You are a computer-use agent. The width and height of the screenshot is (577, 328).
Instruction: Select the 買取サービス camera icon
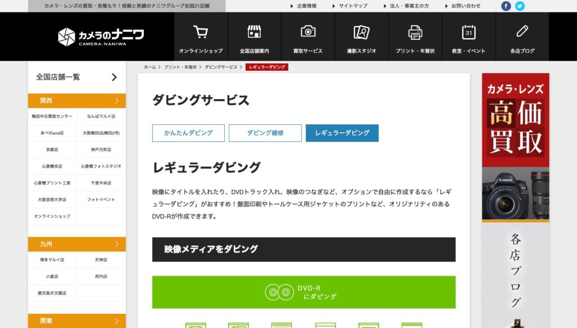coord(308,31)
